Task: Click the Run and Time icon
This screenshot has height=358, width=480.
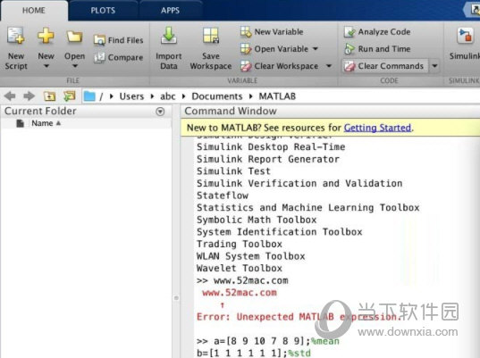Action: coord(349,49)
